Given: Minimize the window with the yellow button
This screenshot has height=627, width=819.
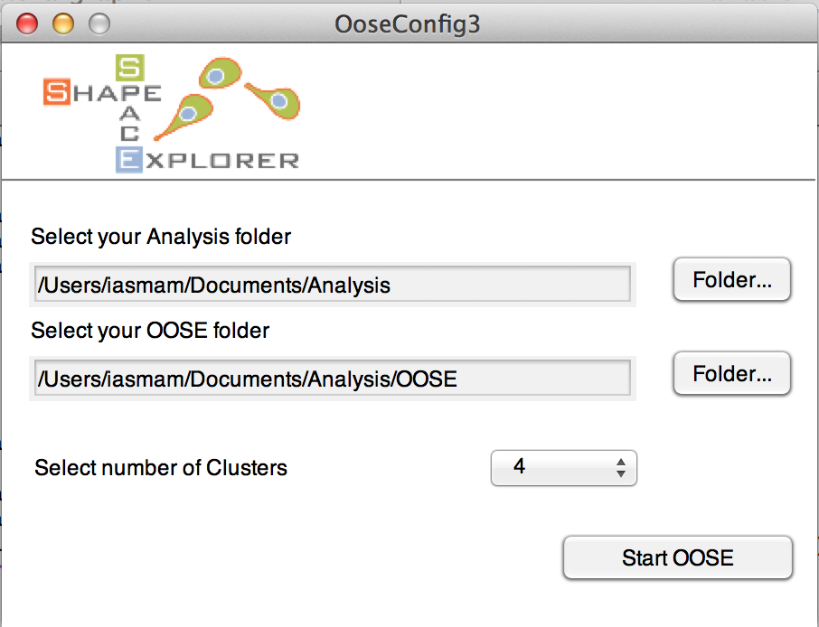Looking at the screenshot, I should (63, 23).
